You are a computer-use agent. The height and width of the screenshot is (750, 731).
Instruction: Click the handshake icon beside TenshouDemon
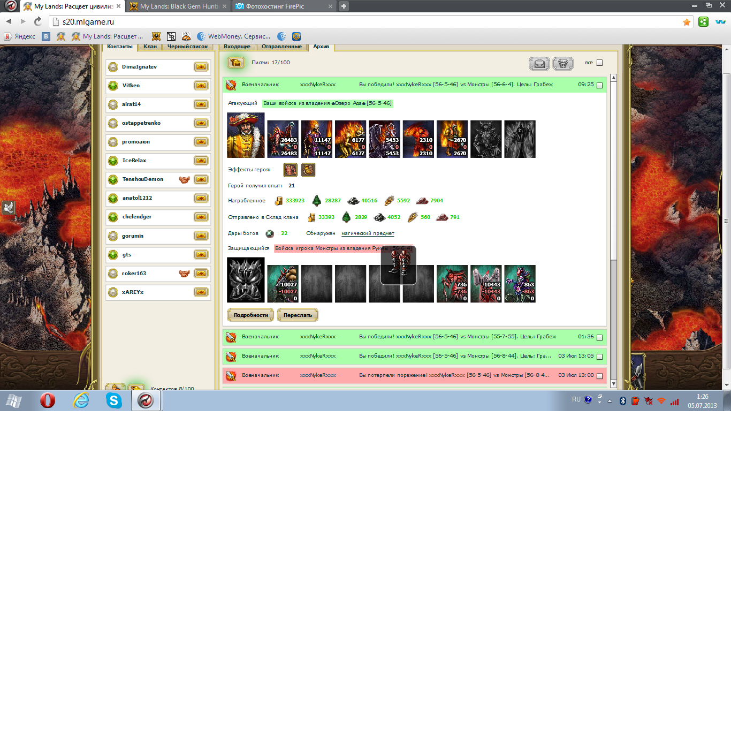[184, 180]
